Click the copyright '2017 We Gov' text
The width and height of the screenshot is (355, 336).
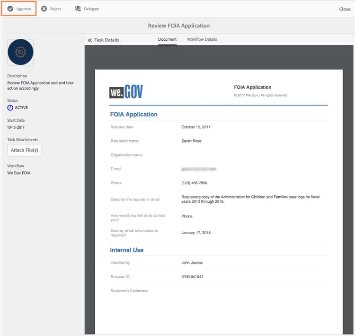tap(261, 95)
